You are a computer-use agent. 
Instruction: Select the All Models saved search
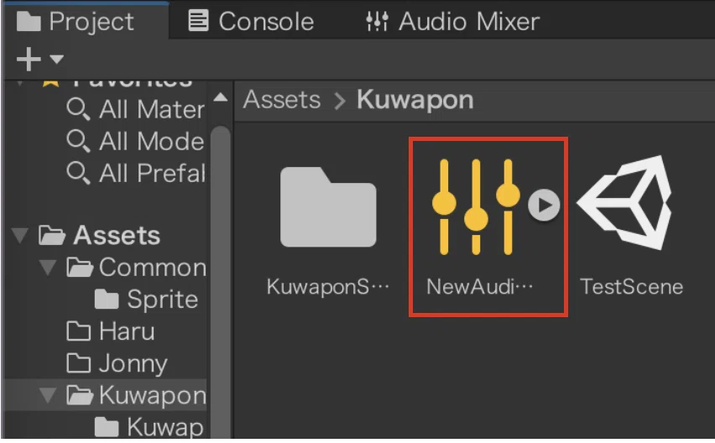coord(135,141)
